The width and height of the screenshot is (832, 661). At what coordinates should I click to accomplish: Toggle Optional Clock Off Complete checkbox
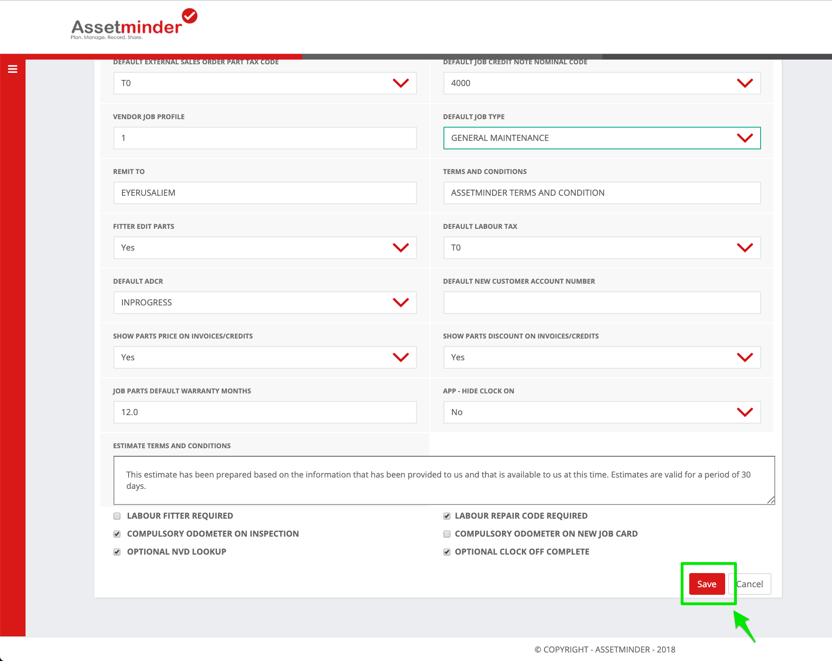coord(447,552)
